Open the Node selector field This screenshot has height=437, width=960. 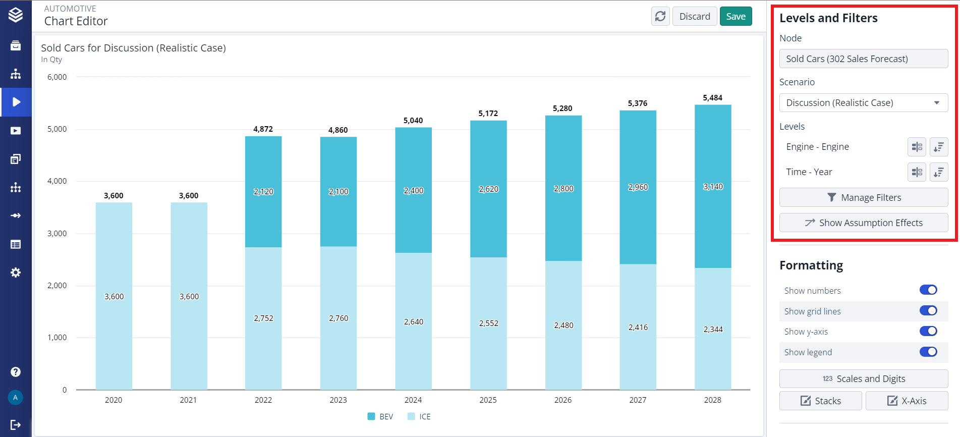tap(863, 59)
